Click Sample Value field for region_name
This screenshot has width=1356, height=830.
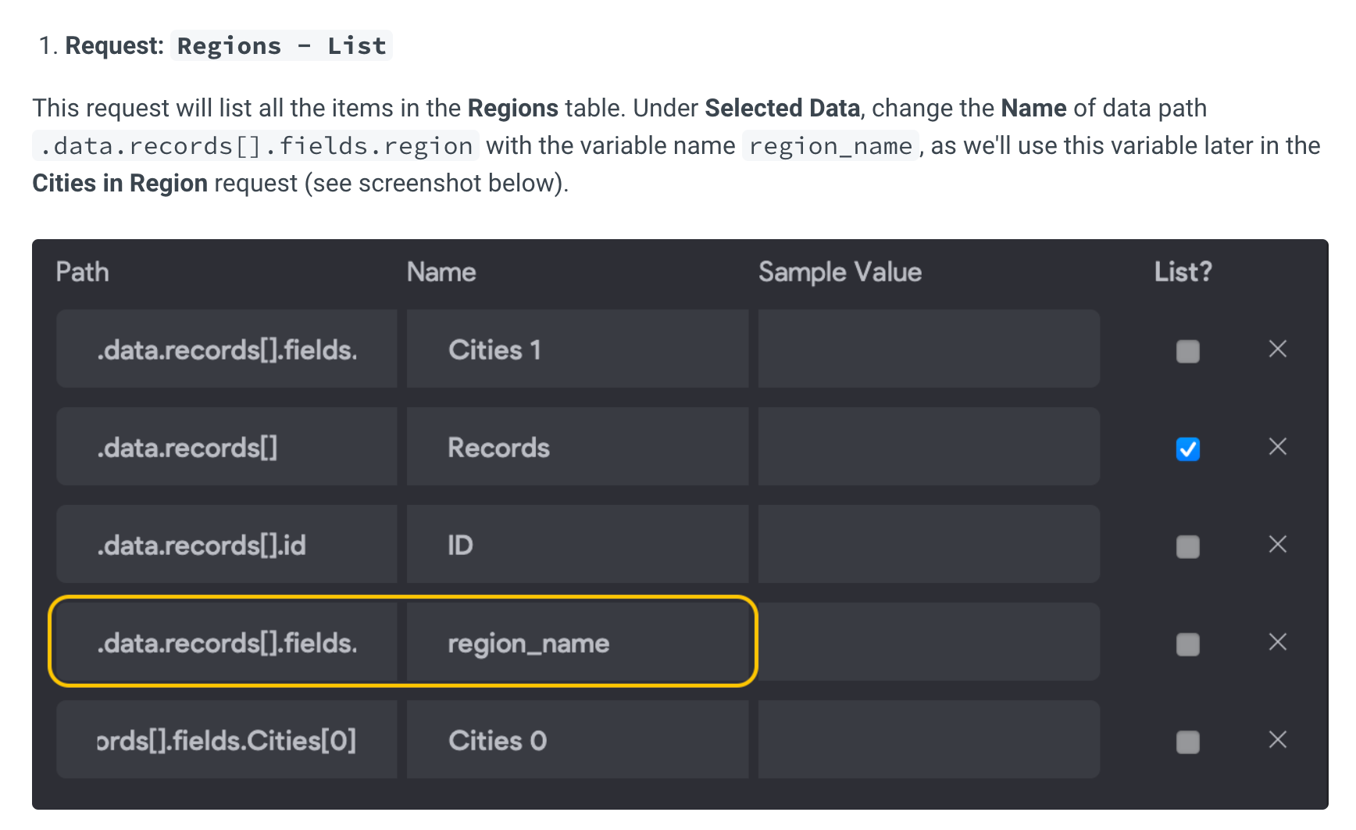pos(929,642)
